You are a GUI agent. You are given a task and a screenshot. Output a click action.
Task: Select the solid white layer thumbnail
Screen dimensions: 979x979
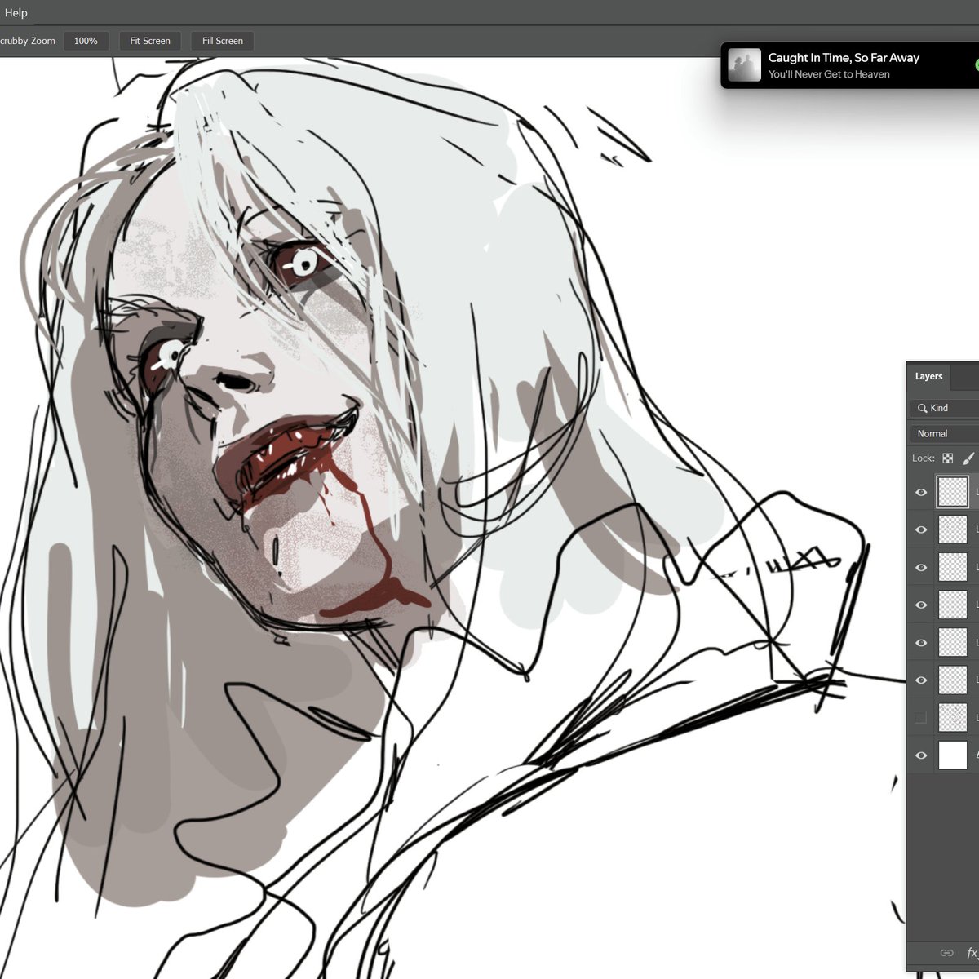click(953, 755)
